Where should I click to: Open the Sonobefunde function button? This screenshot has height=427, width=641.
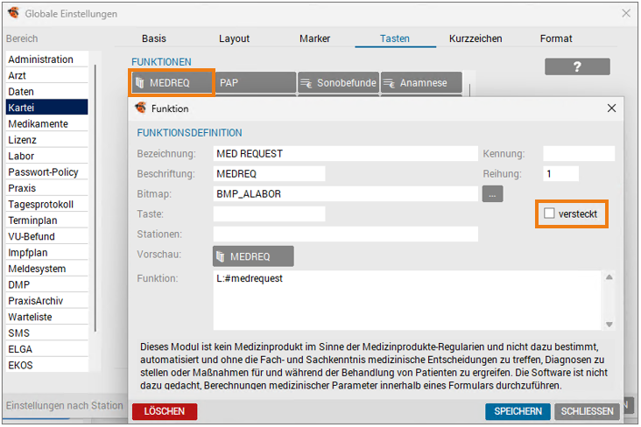click(x=339, y=83)
